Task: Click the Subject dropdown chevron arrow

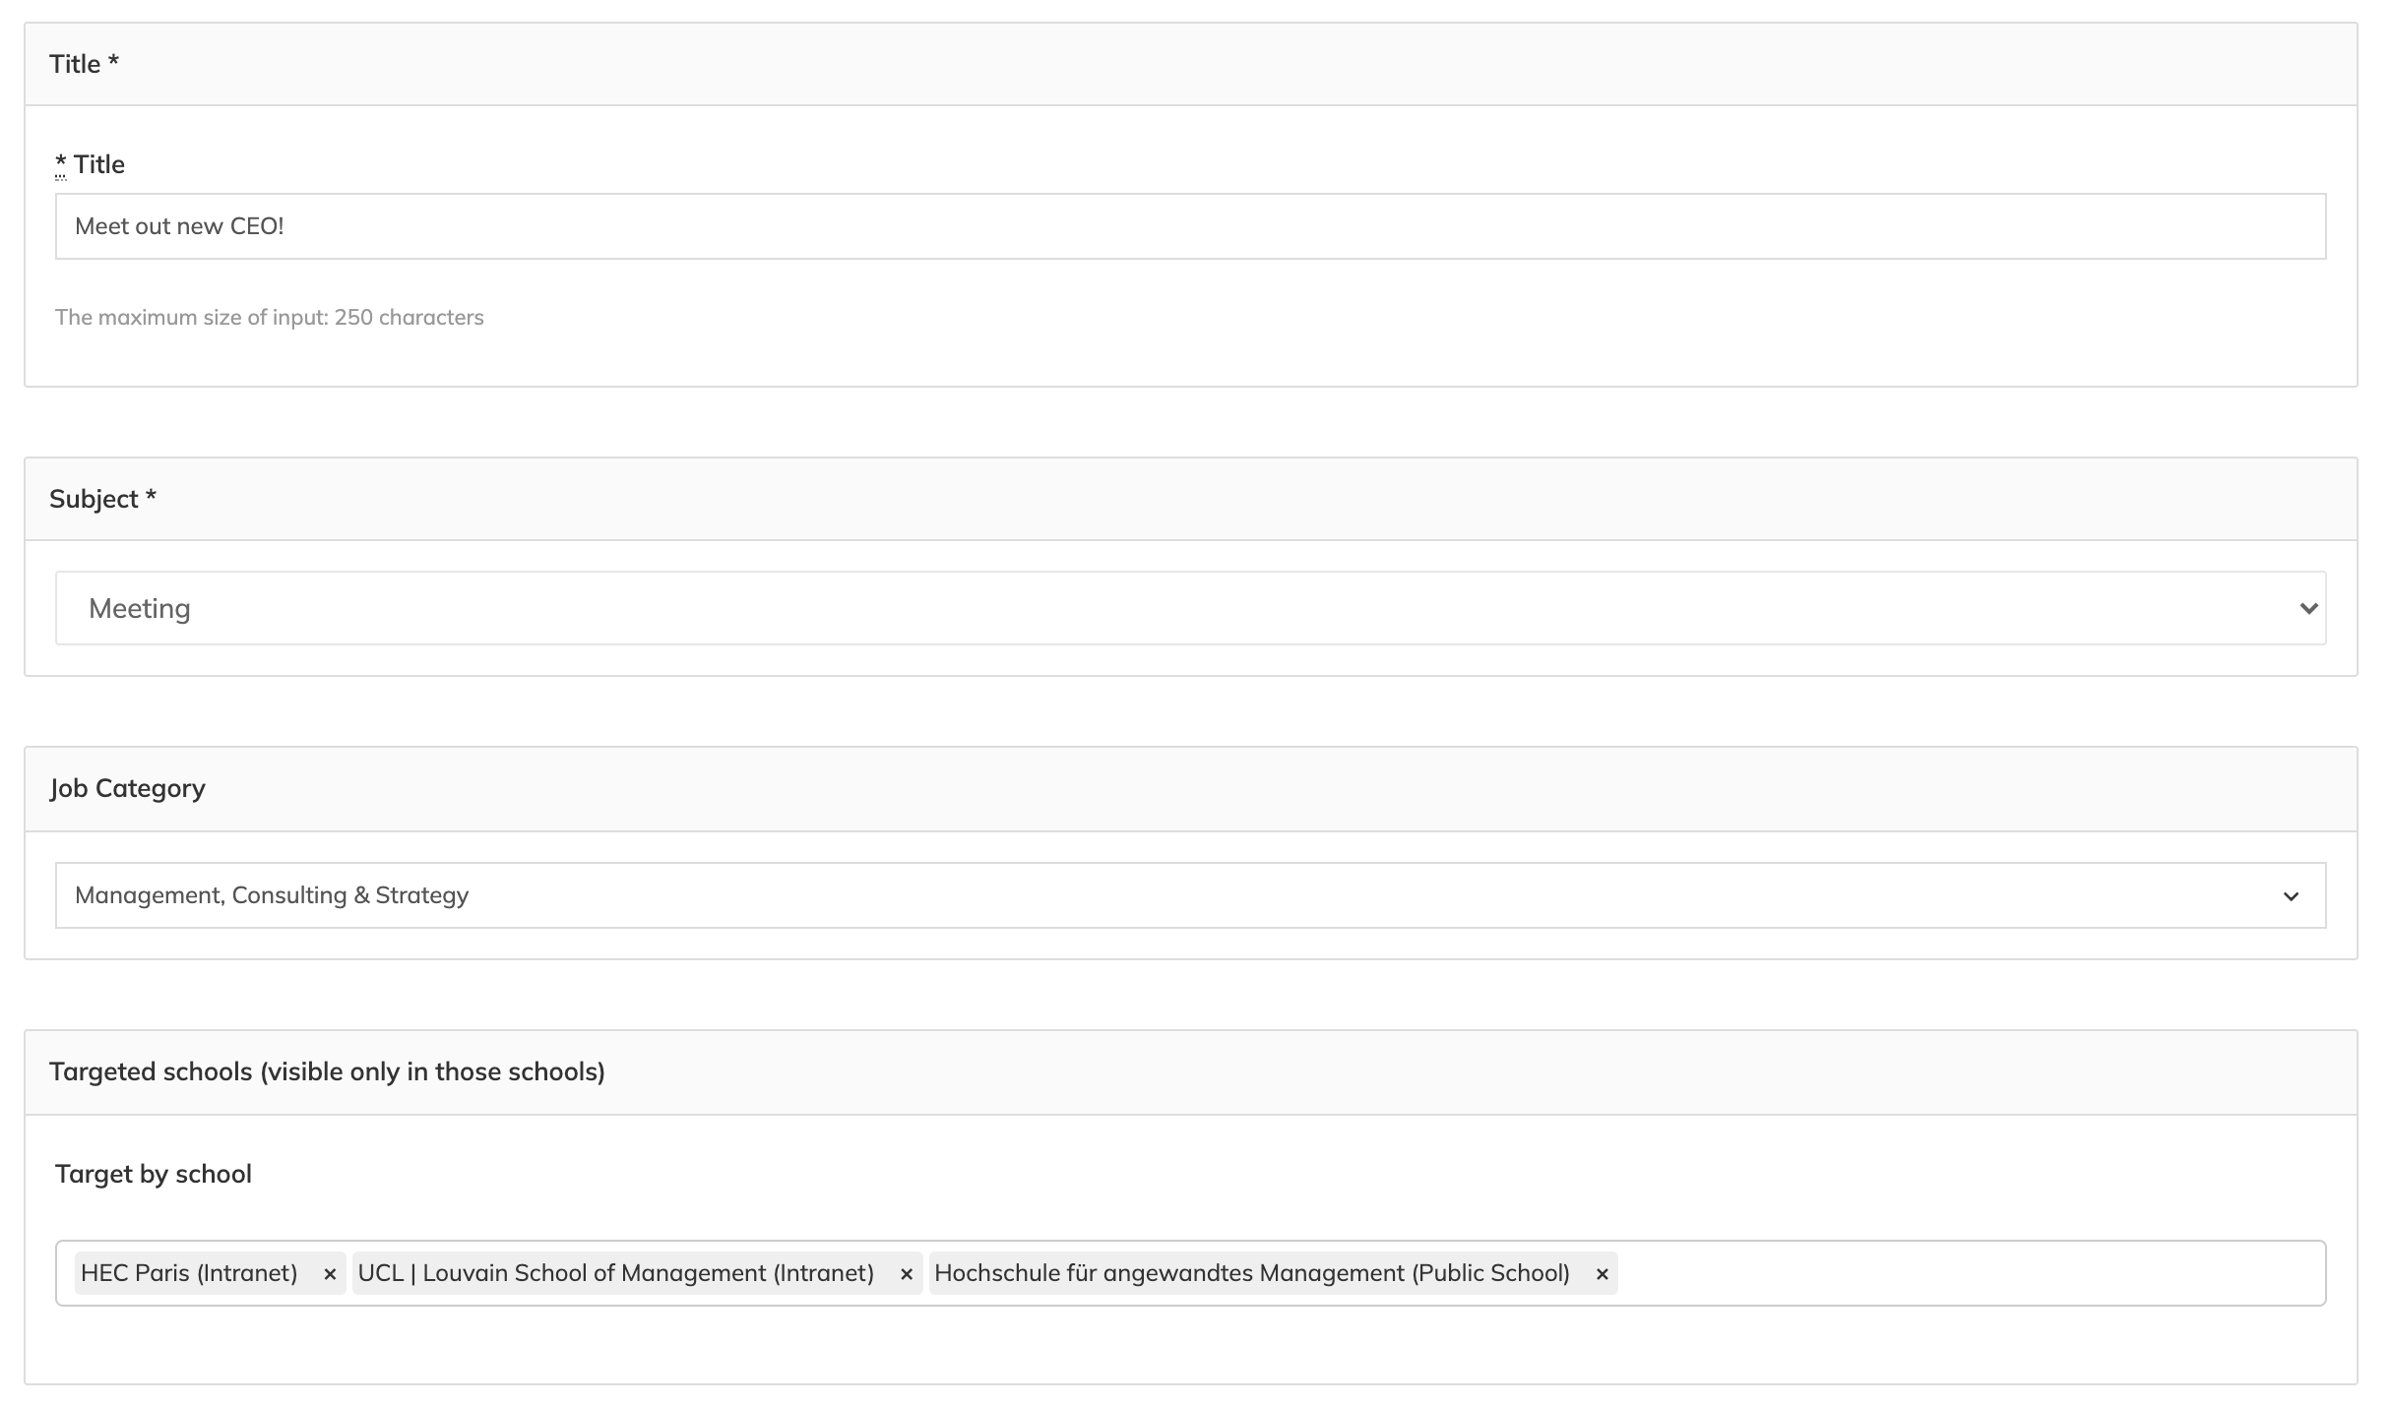Action: pos(2308,608)
